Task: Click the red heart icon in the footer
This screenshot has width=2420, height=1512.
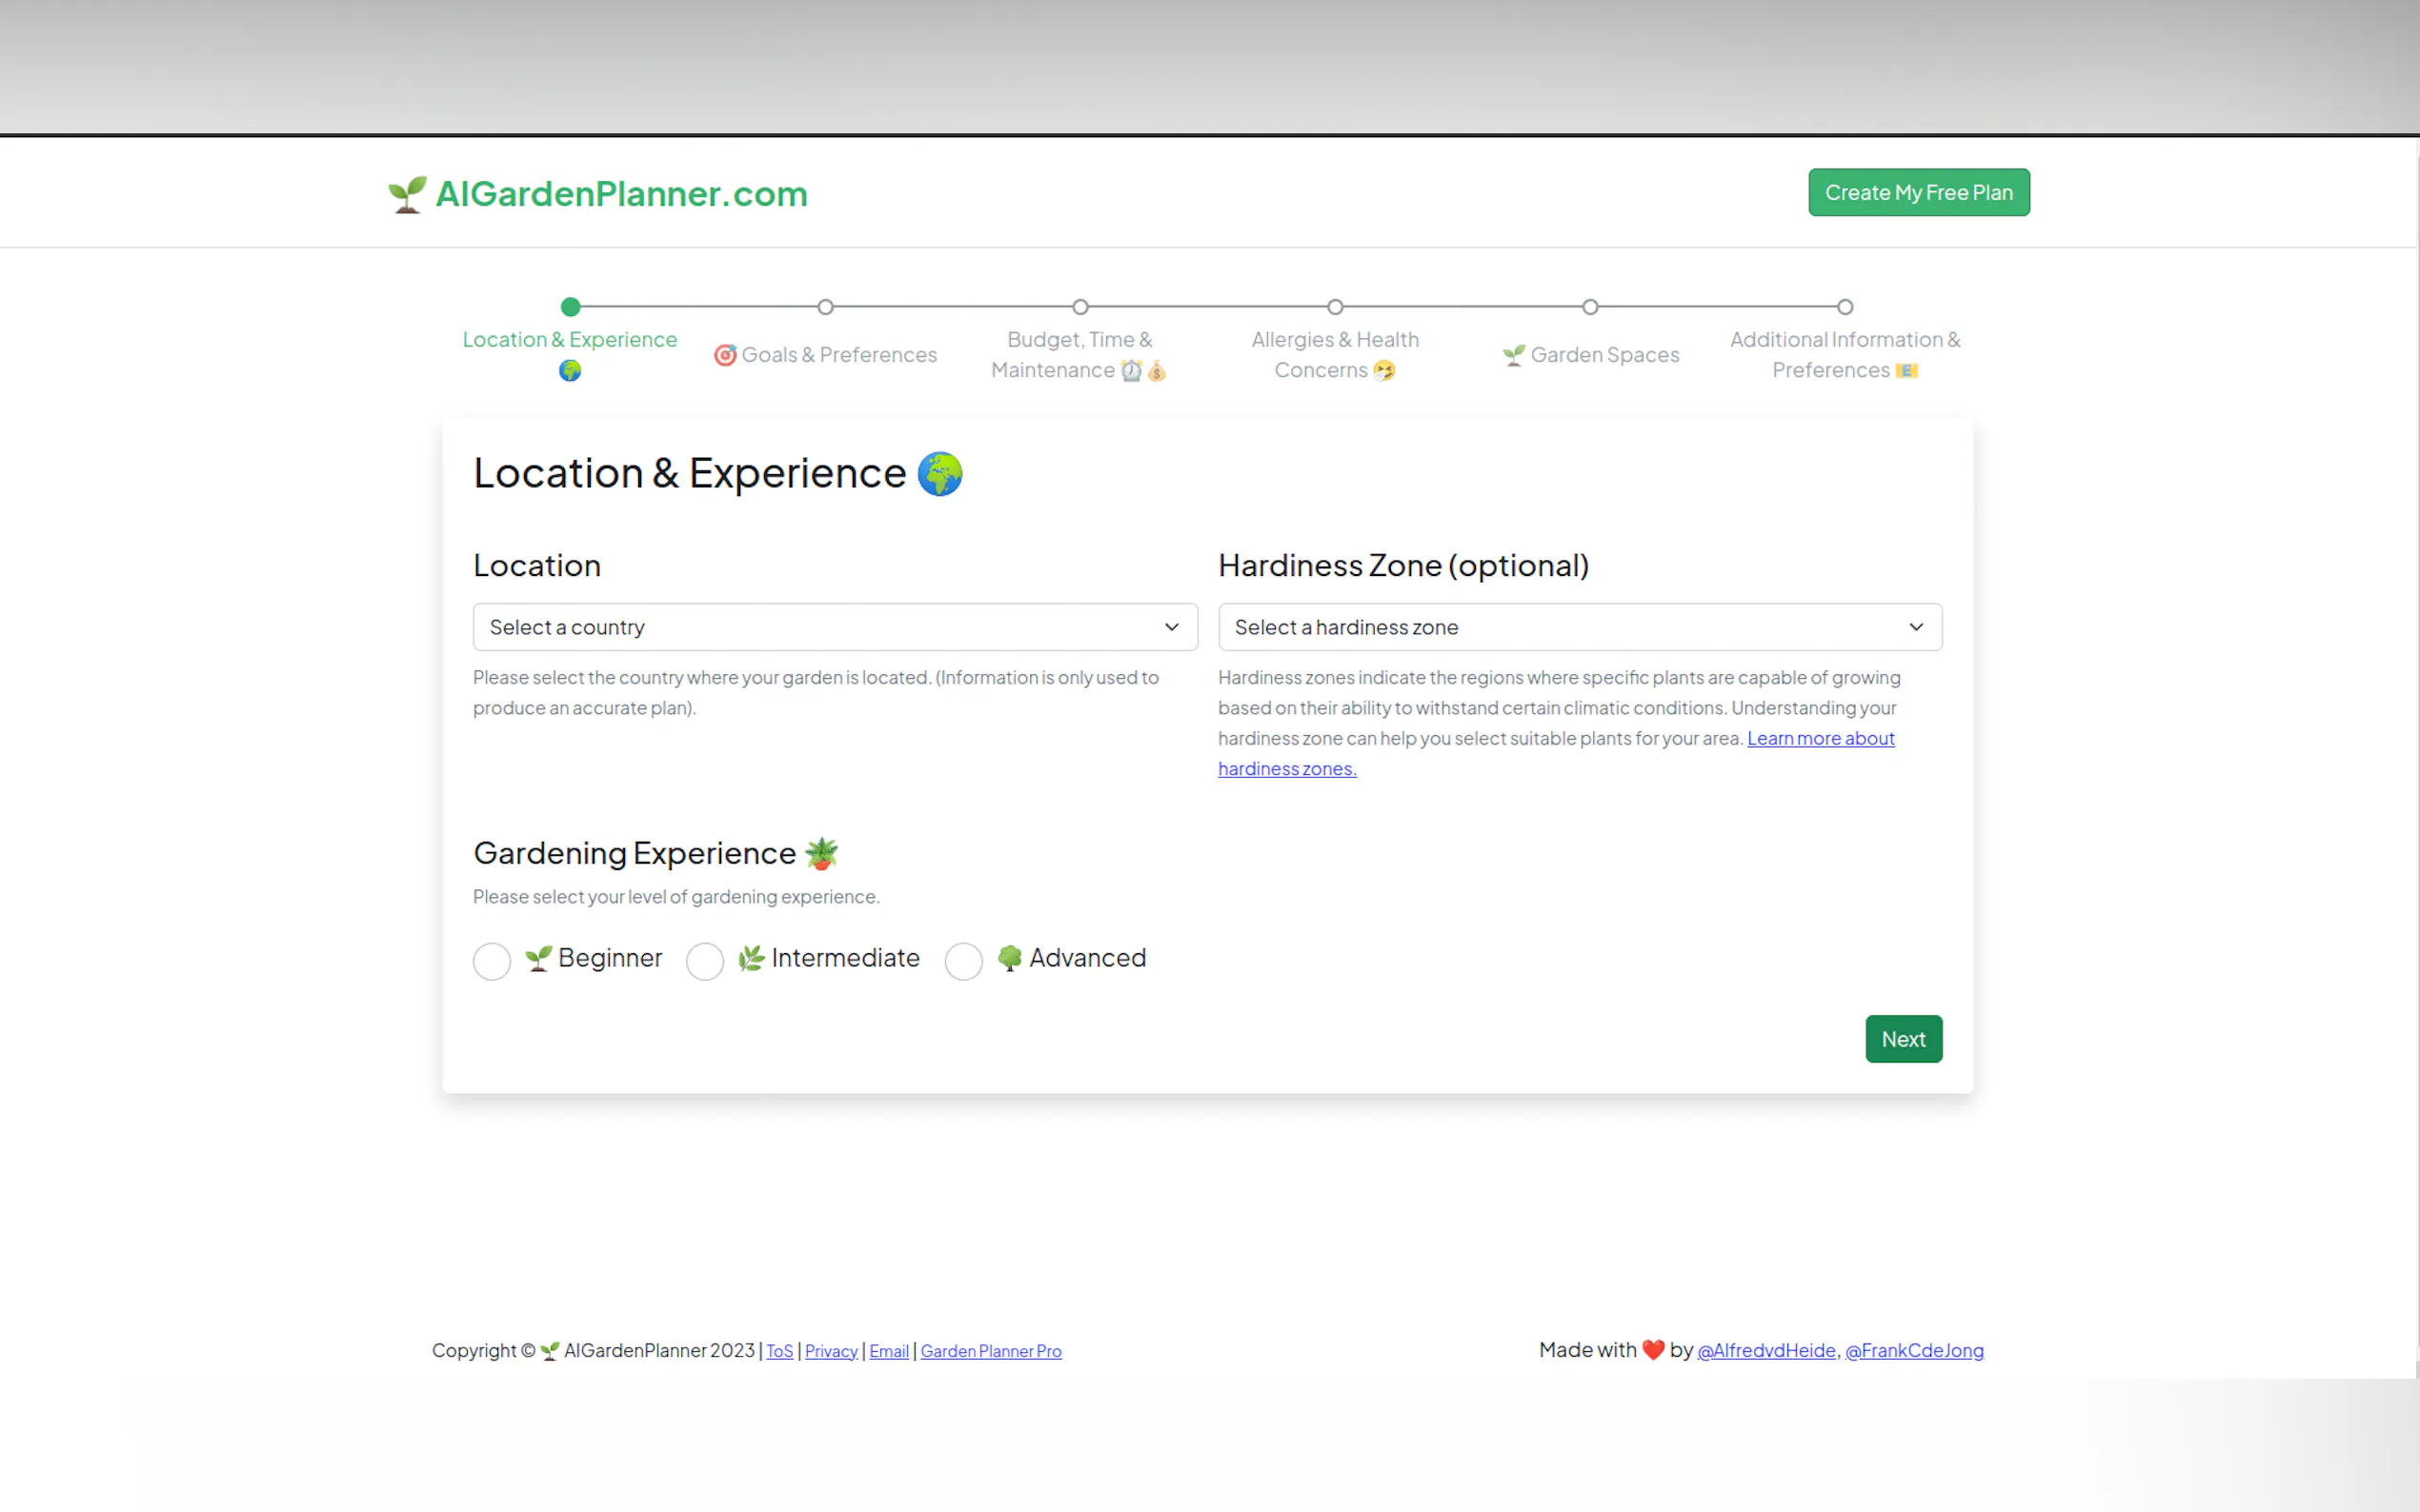Action: pos(1654,1350)
